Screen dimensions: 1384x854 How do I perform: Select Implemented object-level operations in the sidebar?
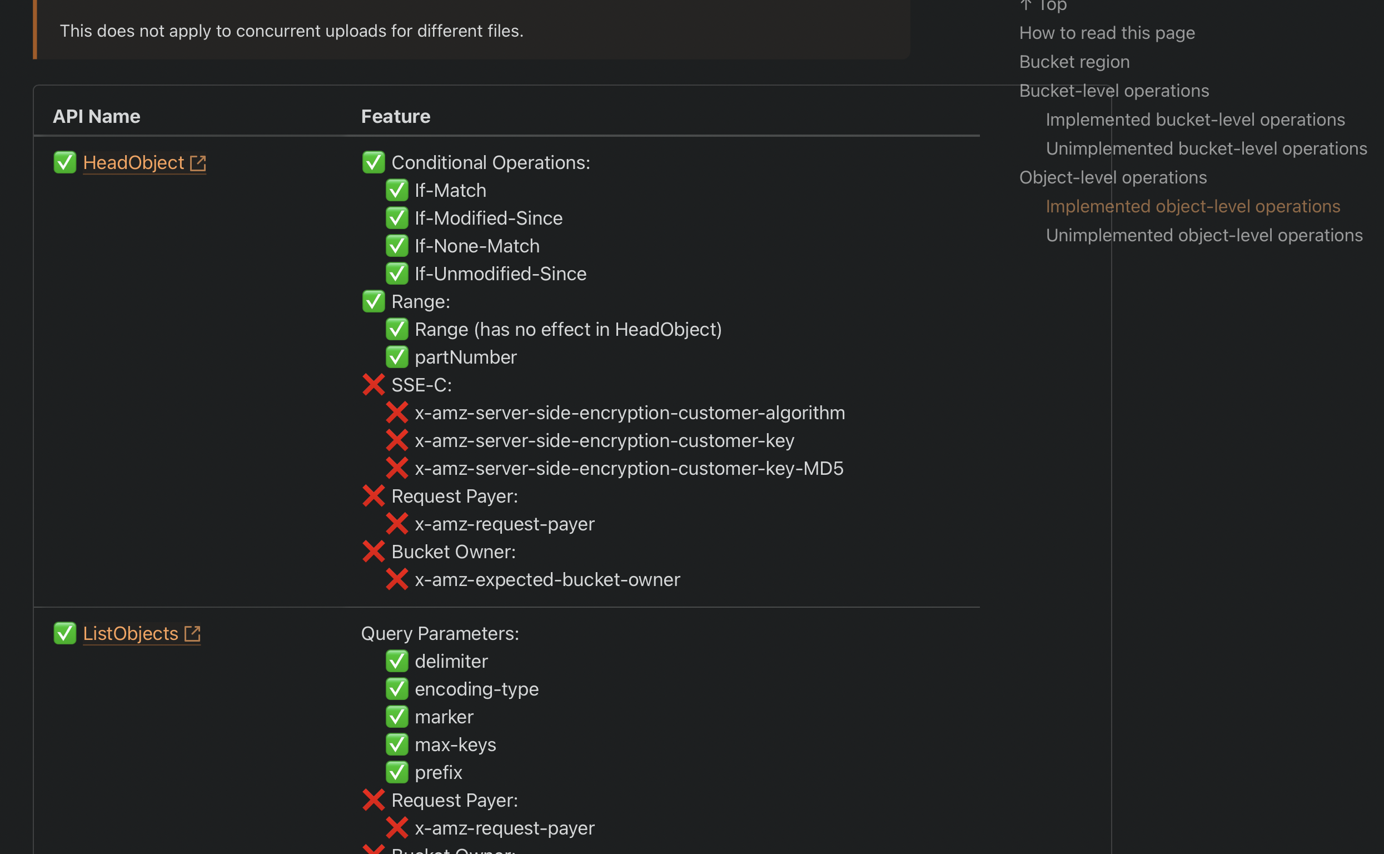point(1193,206)
